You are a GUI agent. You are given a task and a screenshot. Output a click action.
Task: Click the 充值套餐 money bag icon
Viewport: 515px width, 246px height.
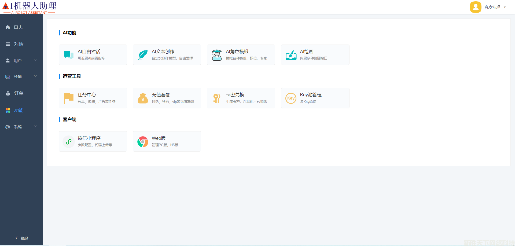[143, 98]
